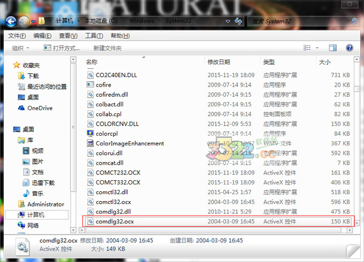Open help with the question mark icon
The image size is (364, 262).
[350, 48]
